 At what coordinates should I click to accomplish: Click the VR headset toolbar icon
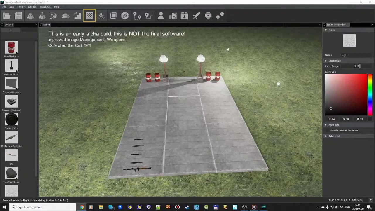coord(208,16)
